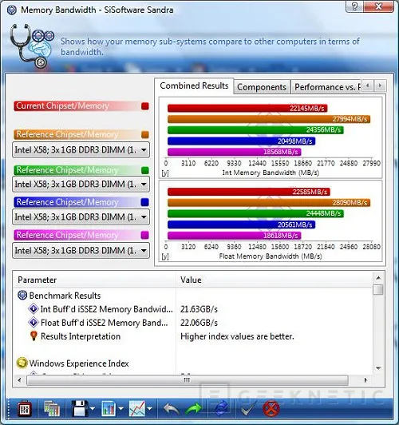Click the floppy disk save icon
This screenshot has width=399, height=425.
click(x=80, y=408)
